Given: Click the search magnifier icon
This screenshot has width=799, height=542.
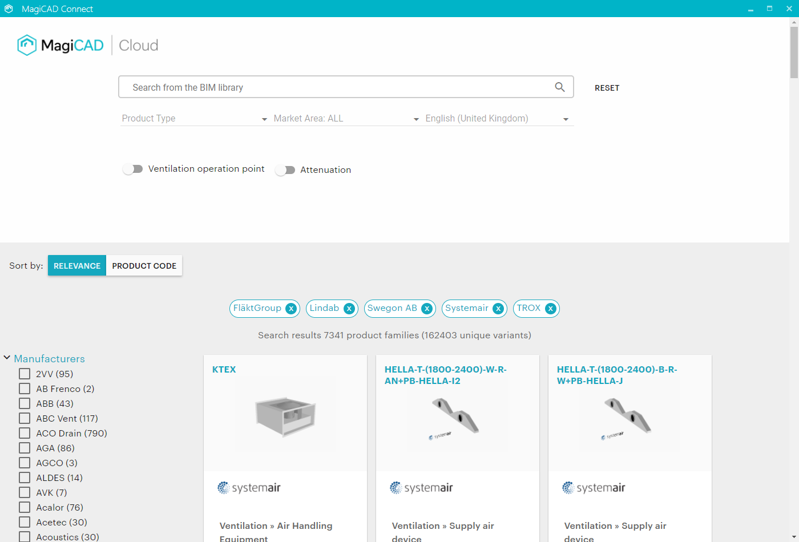Looking at the screenshot, I should [x=560, y=87].
